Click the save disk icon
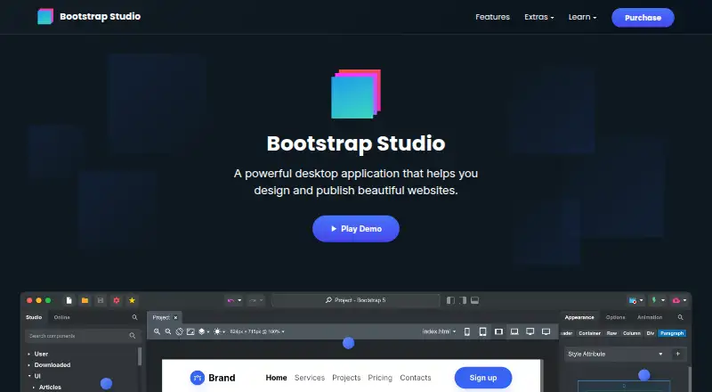Image resolution: width=712 pixels, height=392 pixels. coord(101,300)
